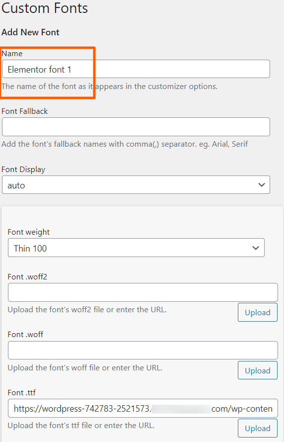Click Upload button for the ttf file

click(258, 428)
